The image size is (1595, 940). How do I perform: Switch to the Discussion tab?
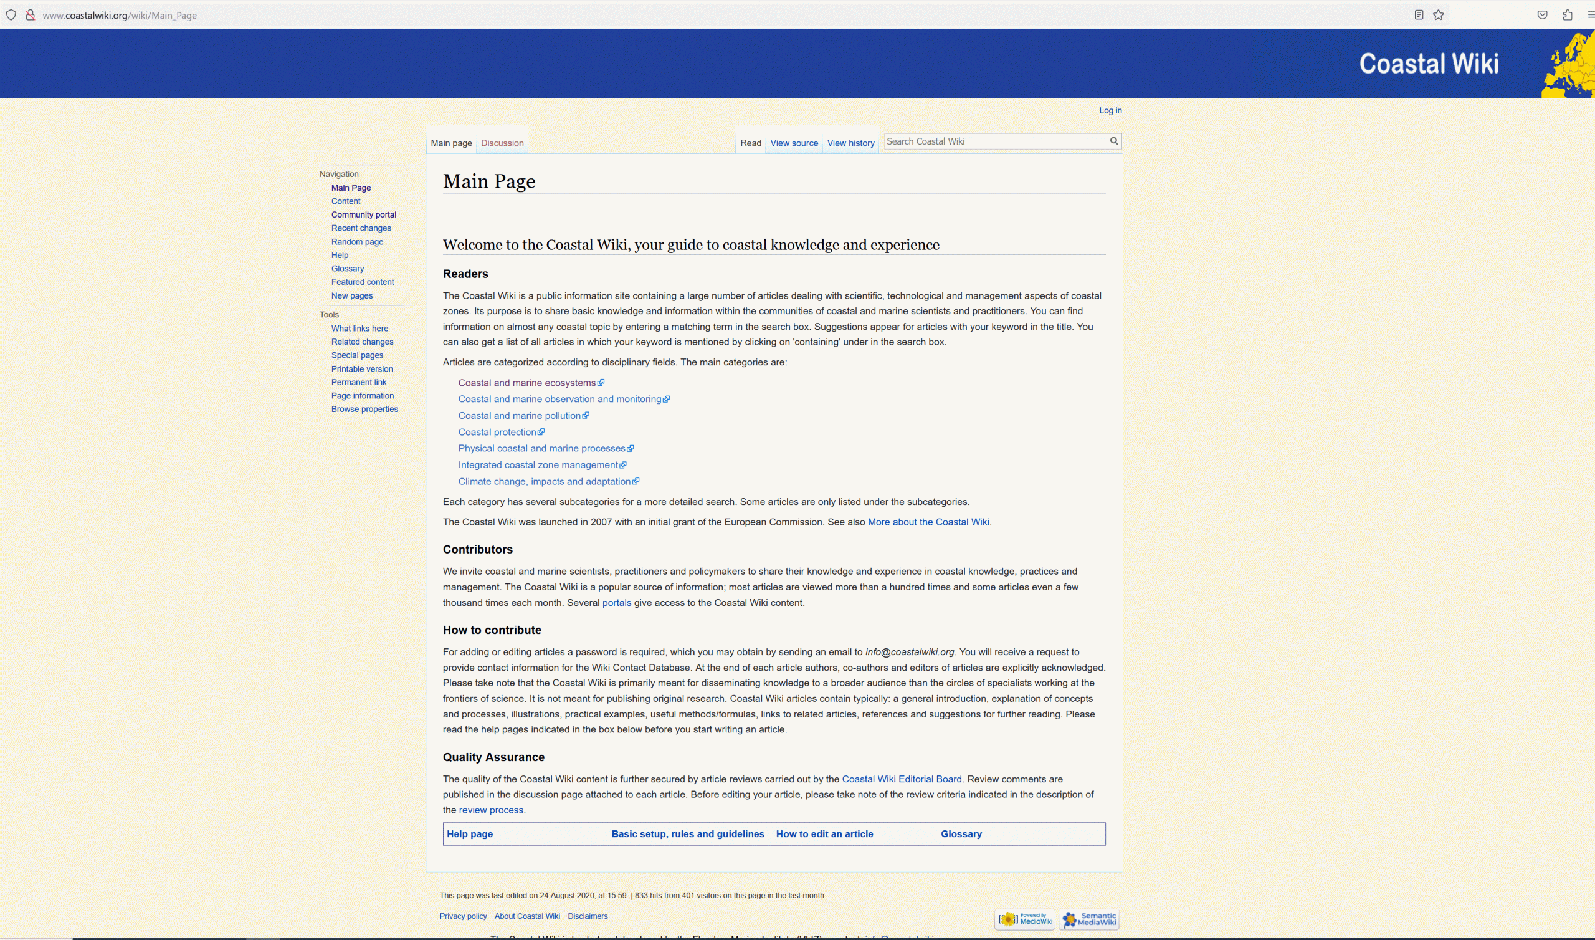[x=502, y=143]
